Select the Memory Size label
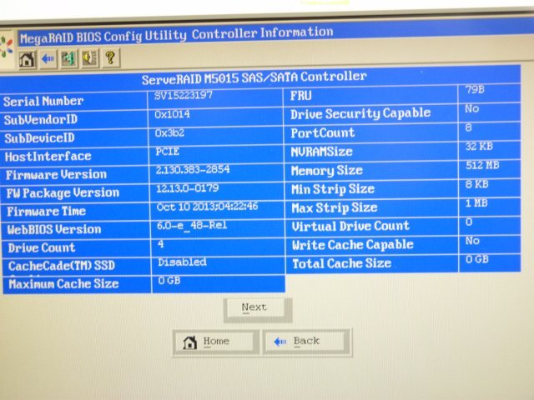The height and width of the screenshot is (400, 534). tap(327, 171)
